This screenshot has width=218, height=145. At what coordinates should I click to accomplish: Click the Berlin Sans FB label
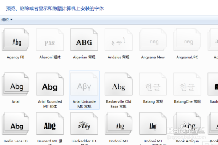tap(16, 141)
